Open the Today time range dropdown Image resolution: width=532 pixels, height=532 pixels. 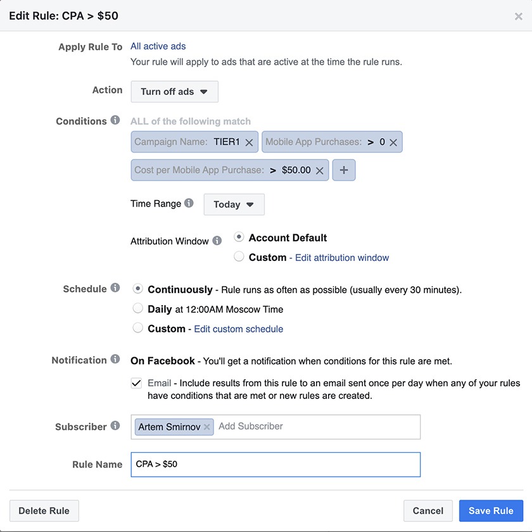pyautogui.click(x=234, y=205)
